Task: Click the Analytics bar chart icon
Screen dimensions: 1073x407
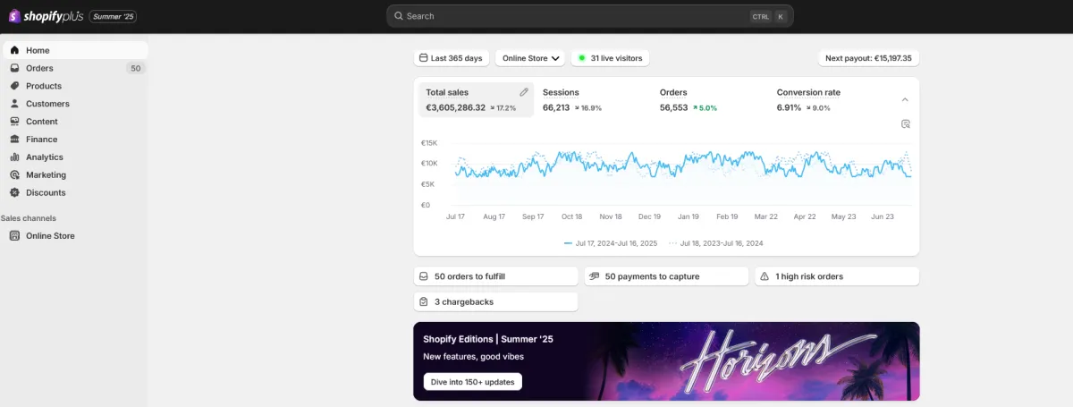Action: (14, 157)
